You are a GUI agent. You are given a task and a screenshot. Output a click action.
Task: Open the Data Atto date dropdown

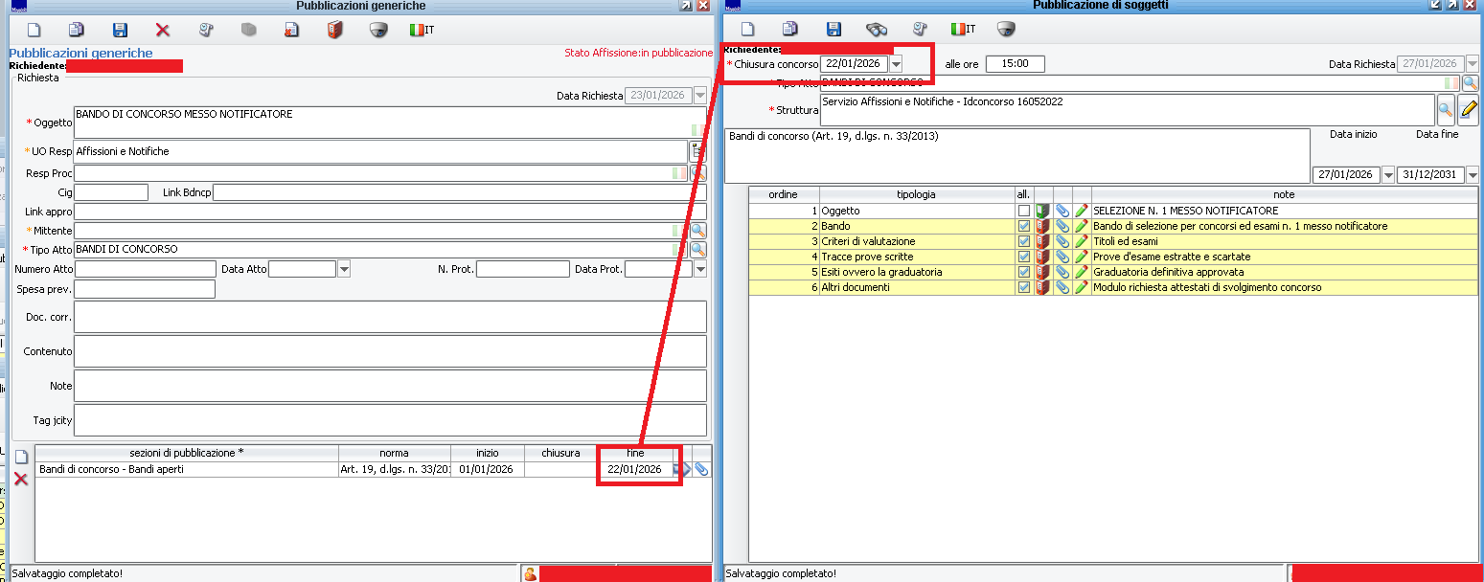(x=344, y=269)
